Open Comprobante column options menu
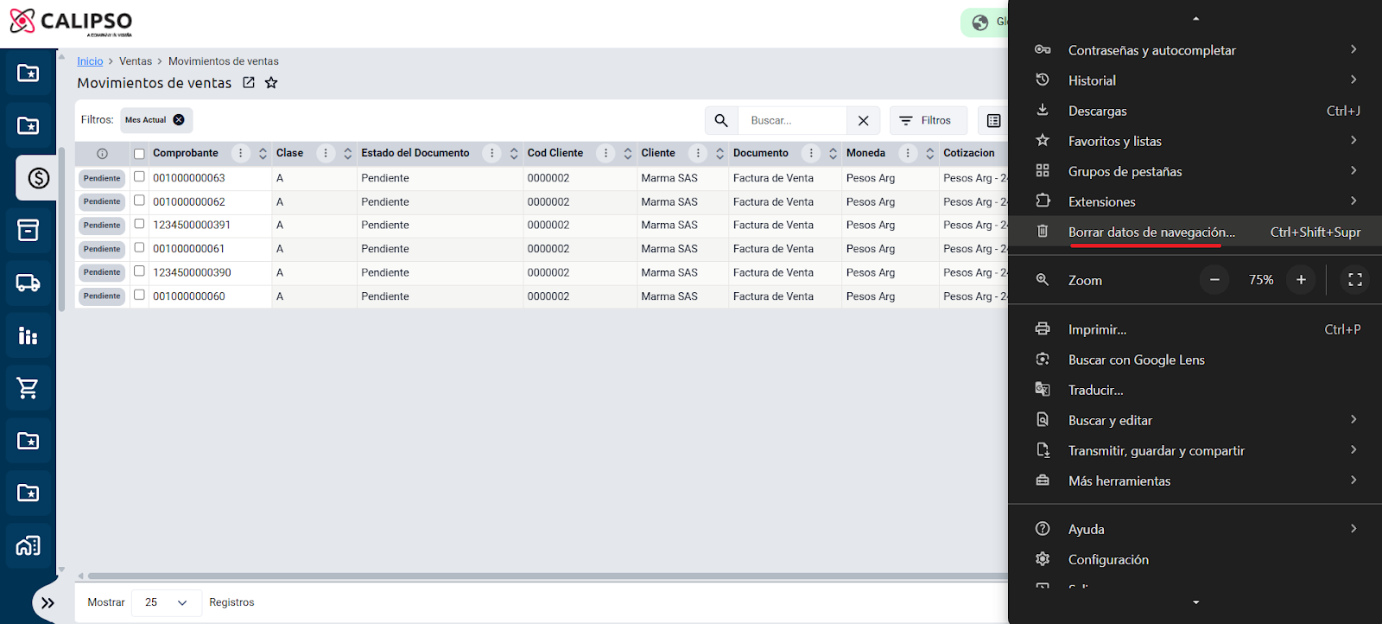 click(241, 153)
